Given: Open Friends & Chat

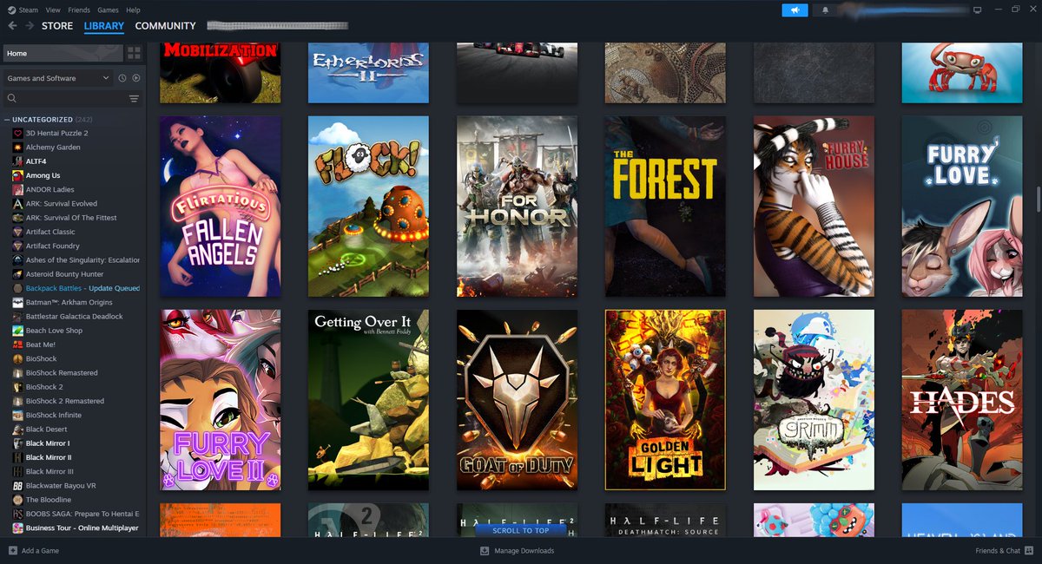Looking at the screenshot, I should (1004, 551).
